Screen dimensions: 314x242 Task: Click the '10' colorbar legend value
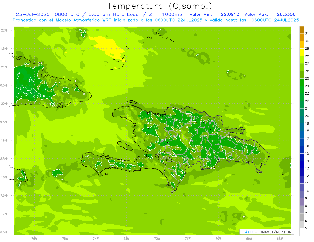pyautogui.click(x=307, y=191)
